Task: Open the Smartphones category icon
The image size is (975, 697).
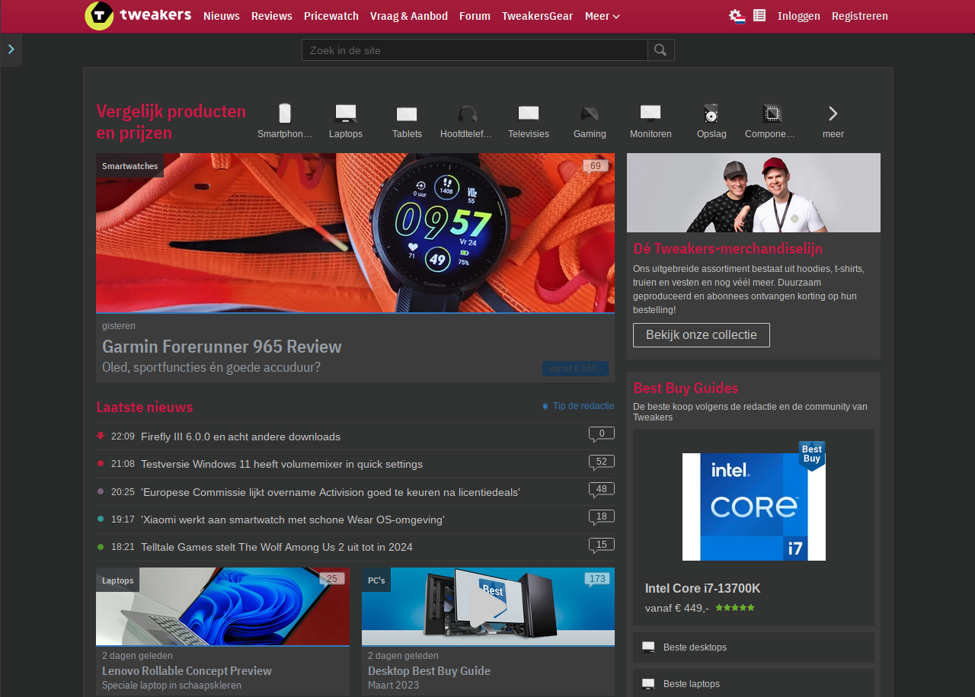Action: [x=285, y=114]
